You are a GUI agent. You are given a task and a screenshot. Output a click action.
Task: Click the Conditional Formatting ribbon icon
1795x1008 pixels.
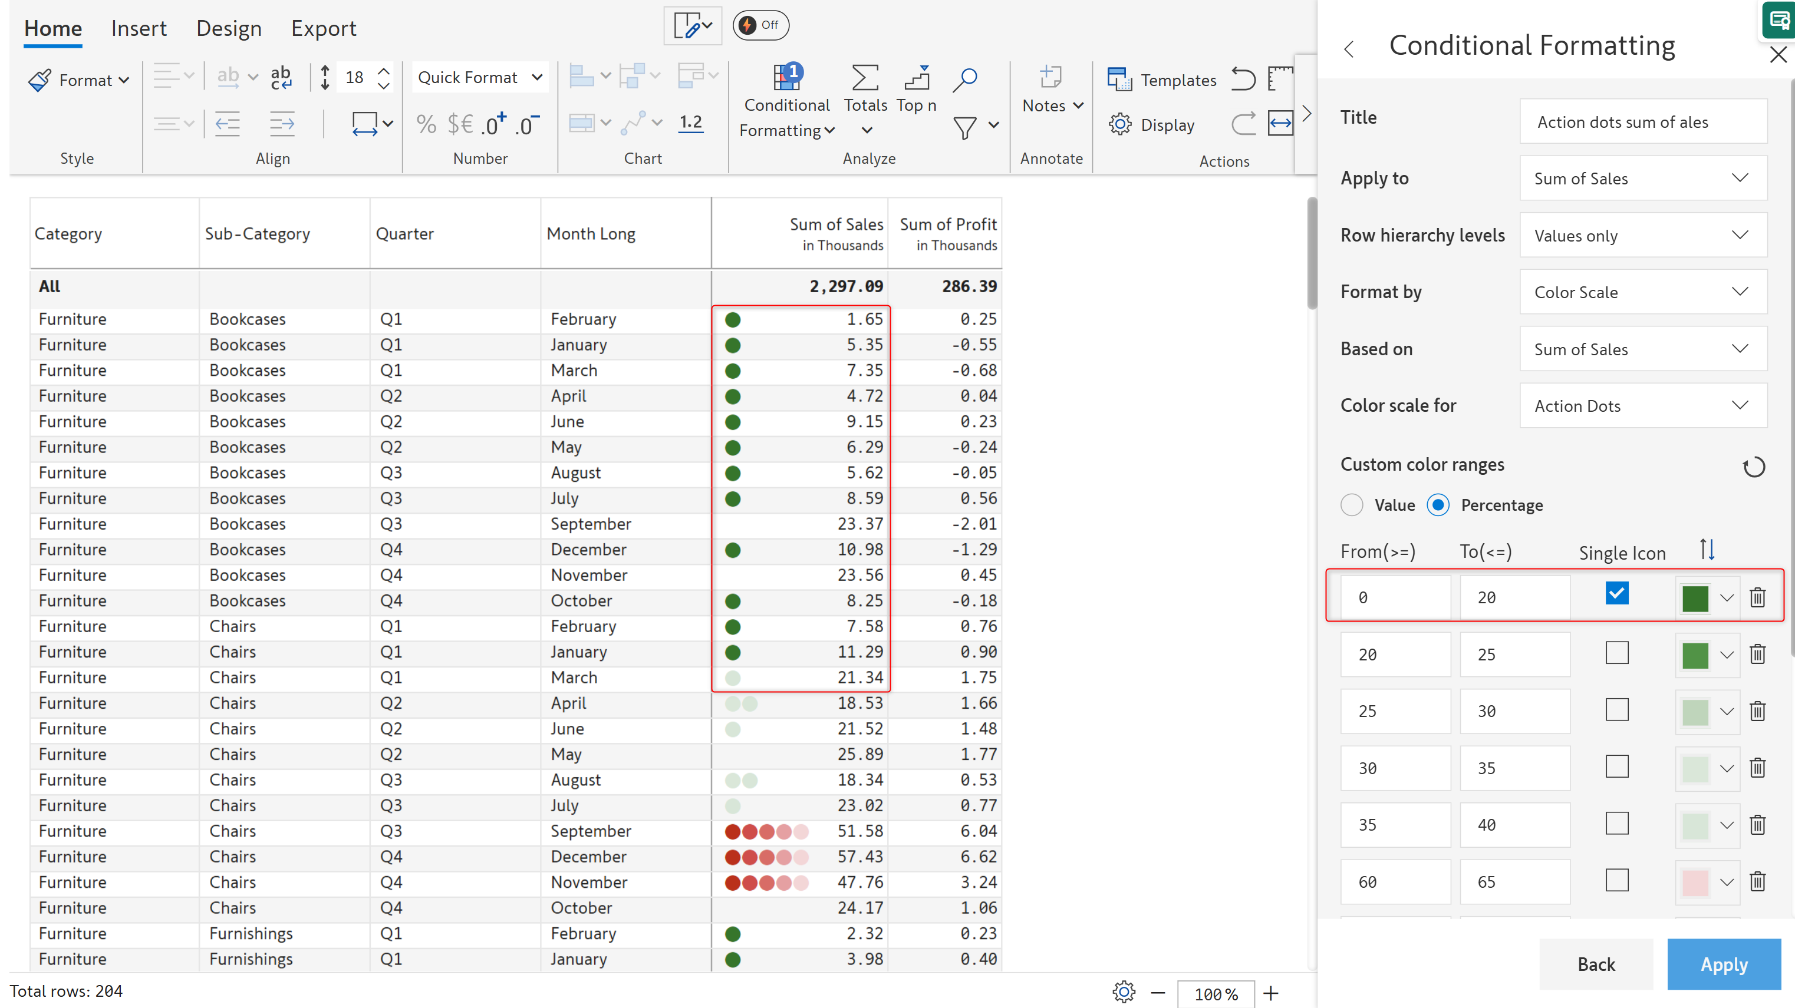787,79
